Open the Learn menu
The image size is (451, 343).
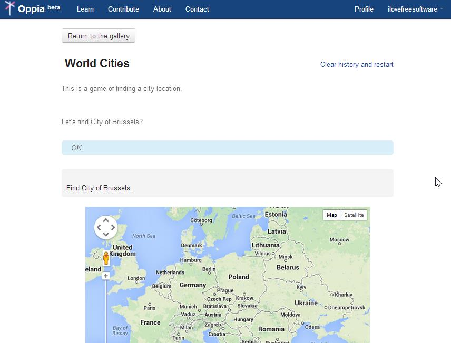[x=85, y=9]
